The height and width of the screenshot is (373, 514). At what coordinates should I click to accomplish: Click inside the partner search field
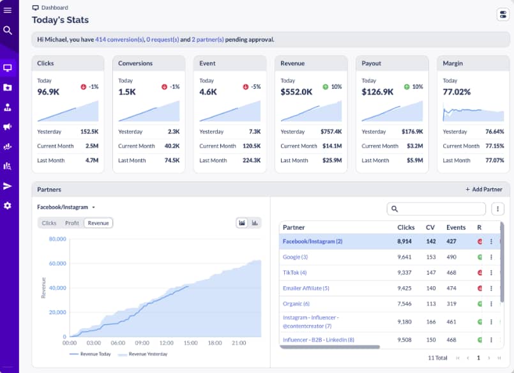click(436, 209)
